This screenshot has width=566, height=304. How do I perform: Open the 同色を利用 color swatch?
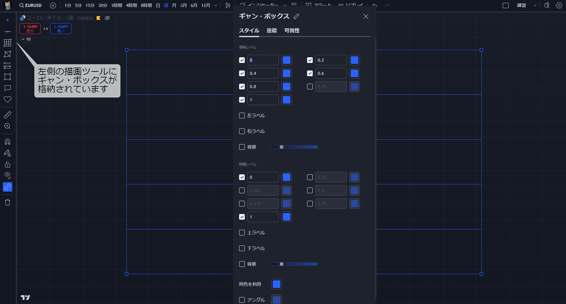[277, 284]
